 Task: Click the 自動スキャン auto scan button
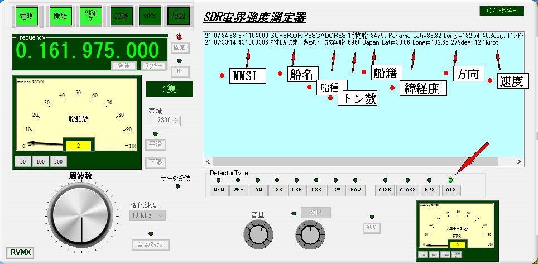pyautogui.click(x=150, y=244)
